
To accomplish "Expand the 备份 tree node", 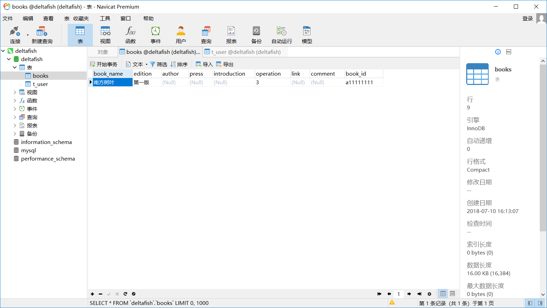I will point(15,134).
